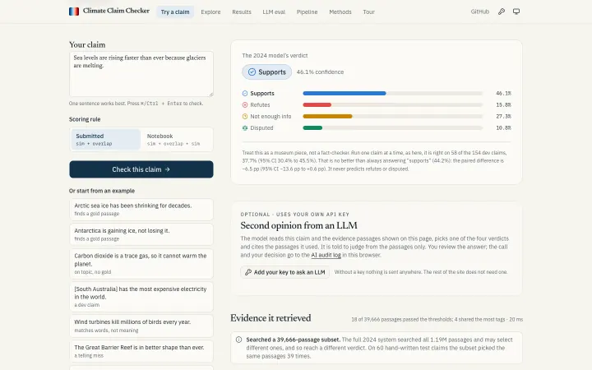Click the Refutes row red icon
This screenshot has width=592, height=370.
coord(245,105)
